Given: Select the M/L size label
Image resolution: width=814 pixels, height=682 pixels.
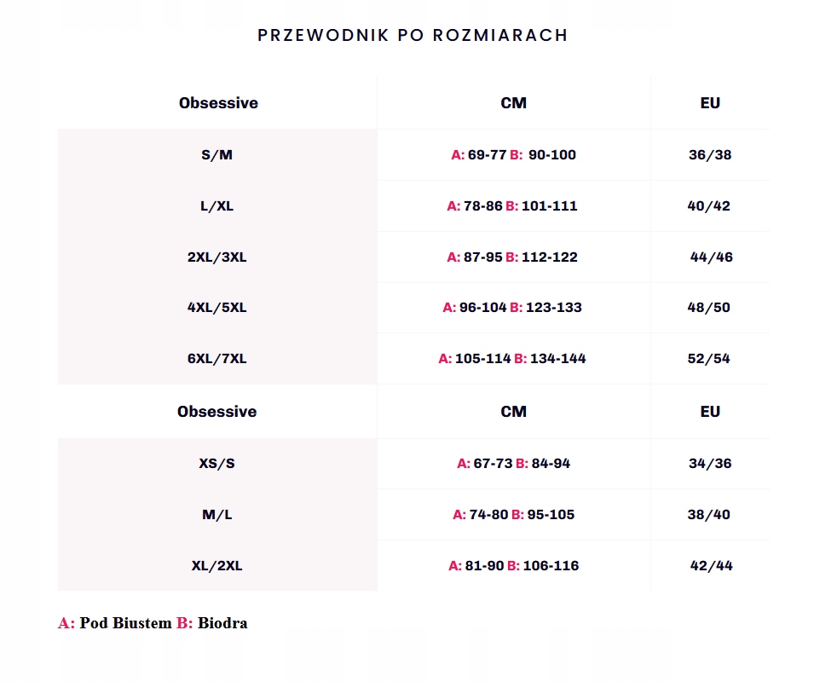Looking at the screenshot, I should 217,515.
